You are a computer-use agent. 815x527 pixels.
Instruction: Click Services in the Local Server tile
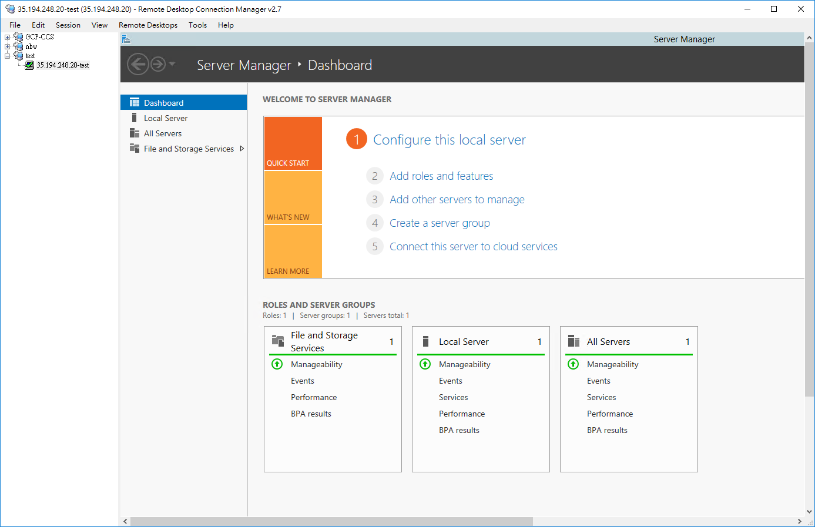[x=454, y=397]
